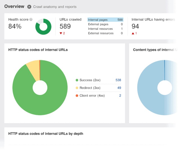
Task: Click the 588 Internal pages count
Action: pyautogui.click(x=120, y=20)
